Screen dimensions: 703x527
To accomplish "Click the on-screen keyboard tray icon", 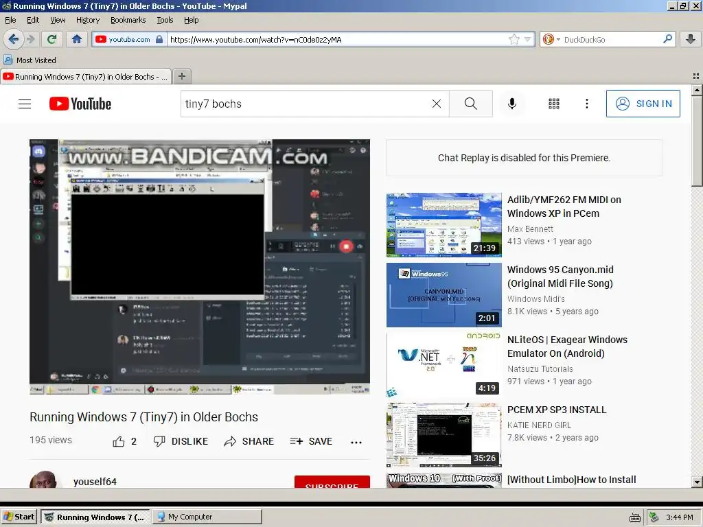I will coord(634,517).
